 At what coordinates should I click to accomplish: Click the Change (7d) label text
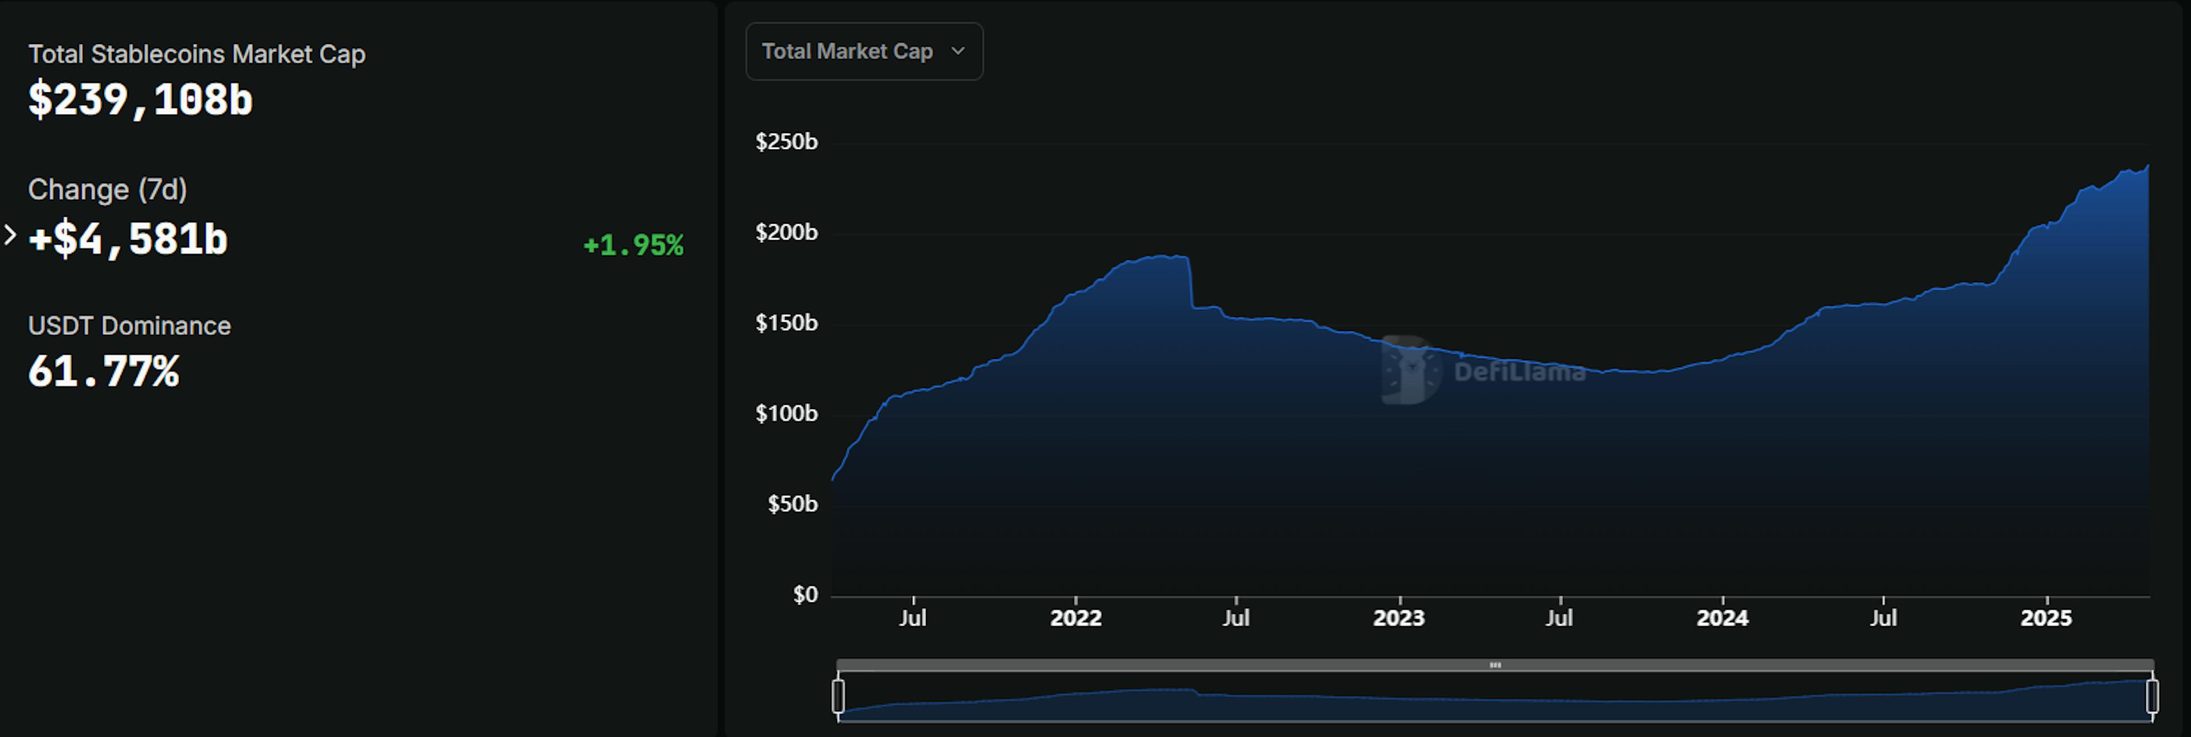click(107, 189)
